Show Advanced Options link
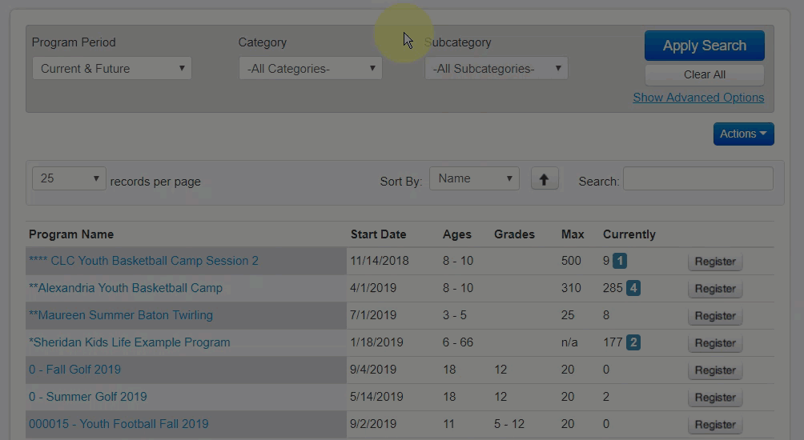The width and height of the screenshot is (804, 440). pos(698,98)
